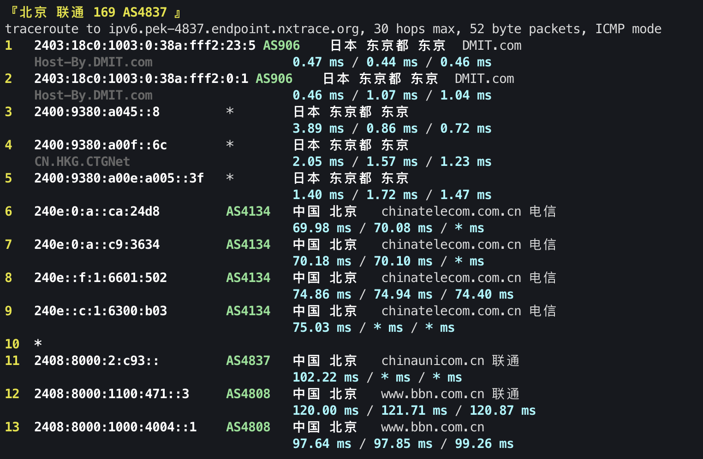
Task: Select www.bbn.com.cn on hop 12
Action: pos(431,394)
